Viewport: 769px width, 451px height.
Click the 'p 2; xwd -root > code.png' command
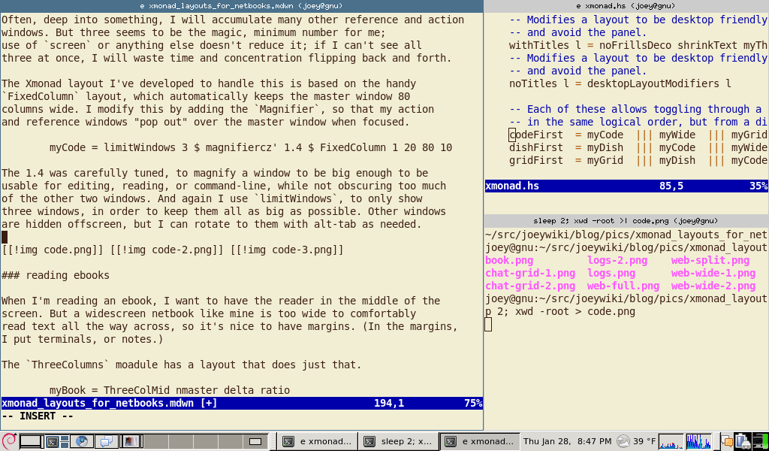pos(560,312)
